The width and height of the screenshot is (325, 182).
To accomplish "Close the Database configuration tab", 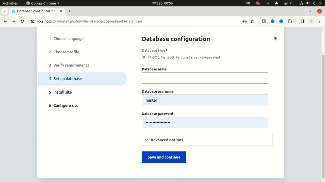I will [x=61, y=11].
